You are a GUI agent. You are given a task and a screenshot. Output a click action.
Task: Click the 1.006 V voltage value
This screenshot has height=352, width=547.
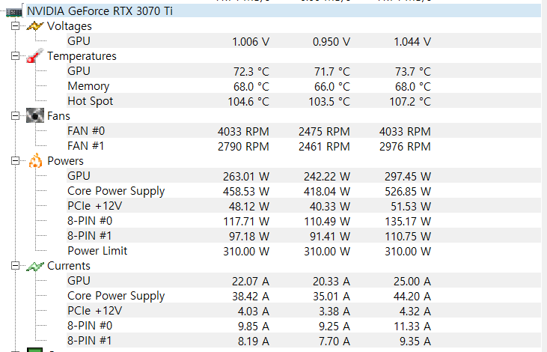click(x=251, y=42)
